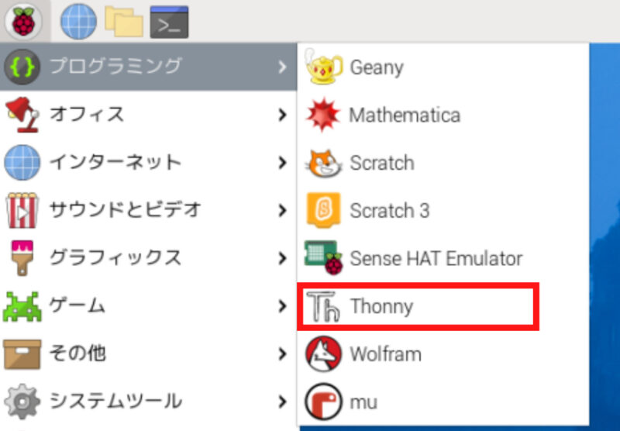This screenshot has height=431, width=620.
Task: Launch Mathematica from the programming submenu
Action: 443,115
